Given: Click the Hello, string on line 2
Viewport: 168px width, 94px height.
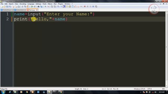Looking at the screenshot, I should pos(41,19).
